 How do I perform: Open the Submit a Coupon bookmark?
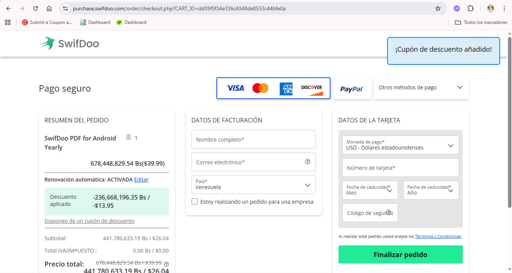click(47, 22)
